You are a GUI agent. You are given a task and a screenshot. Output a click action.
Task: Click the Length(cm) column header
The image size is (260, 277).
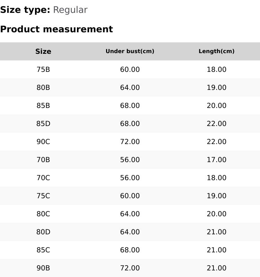216,51
